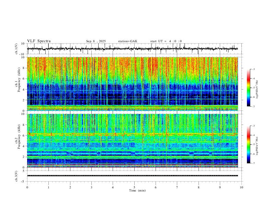Pick the ch.1 spectrogram color scale bar
272x210 pixels.
[x=248, y=88]
